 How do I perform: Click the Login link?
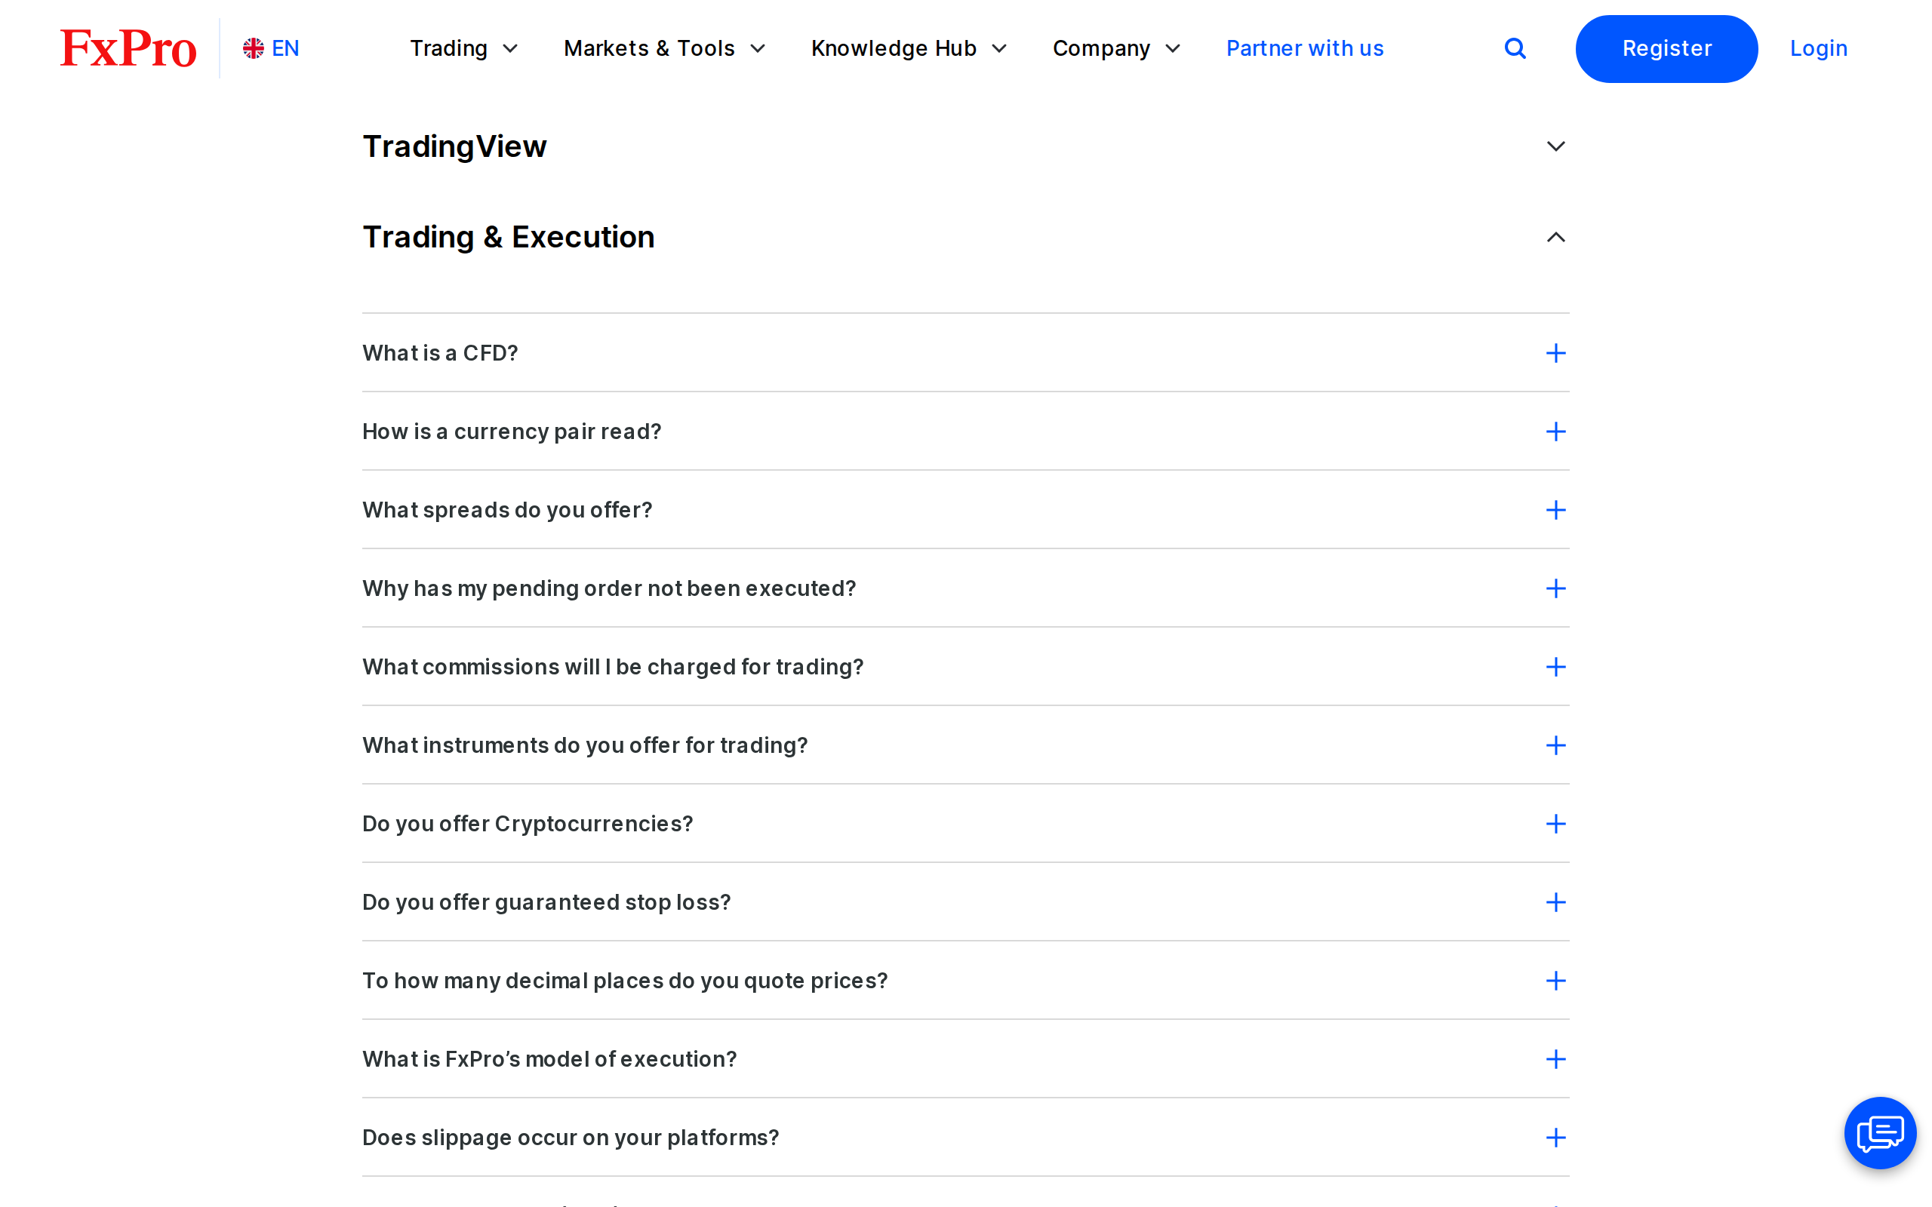point(1818,49)
